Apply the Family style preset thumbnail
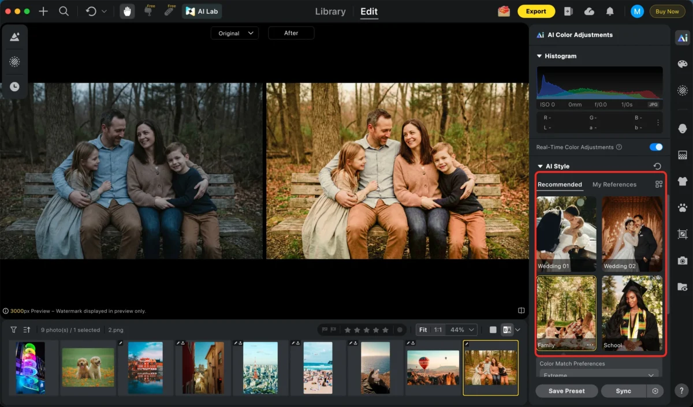 click(566, 312)
